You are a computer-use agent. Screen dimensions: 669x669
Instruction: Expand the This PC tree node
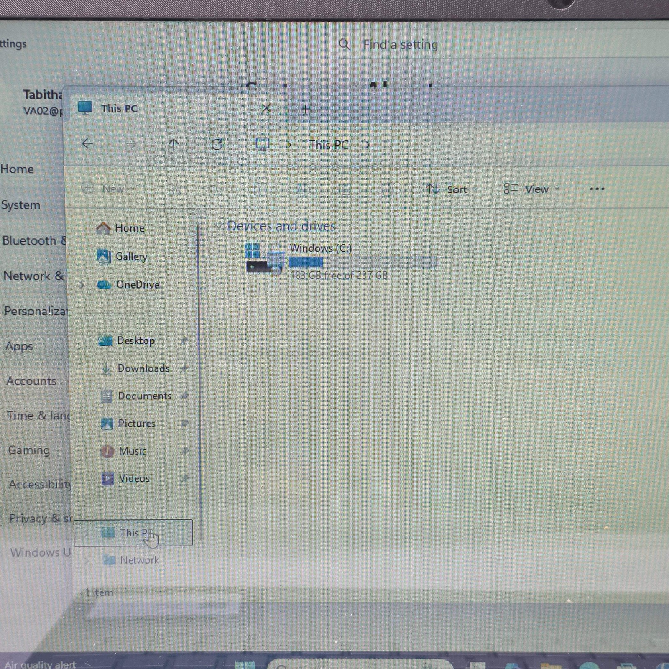pyautogui.click(x=86, y=534)
